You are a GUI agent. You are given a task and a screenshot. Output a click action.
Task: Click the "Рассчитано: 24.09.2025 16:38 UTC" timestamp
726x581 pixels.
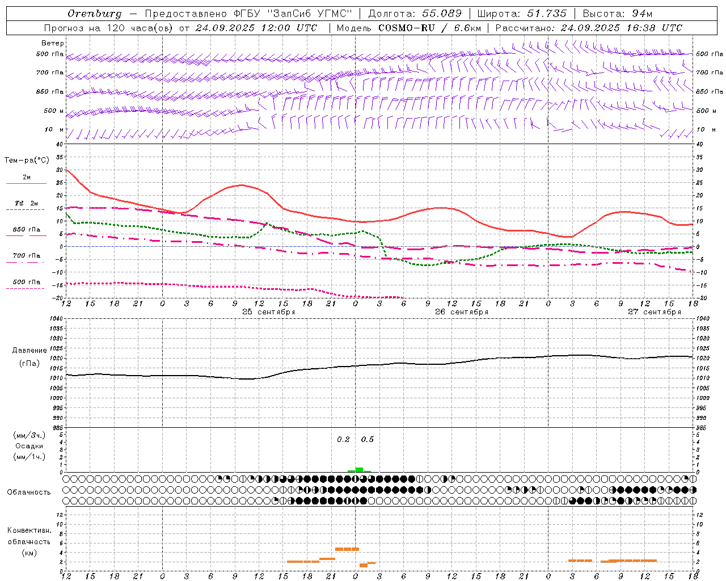tap(589, 28)
